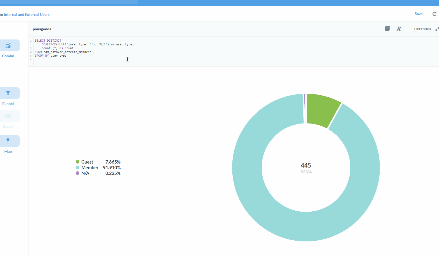The height and width of the screenshot is (257, 439).
Task: Click the green Guest legend color dot
Action: point(77,162)
